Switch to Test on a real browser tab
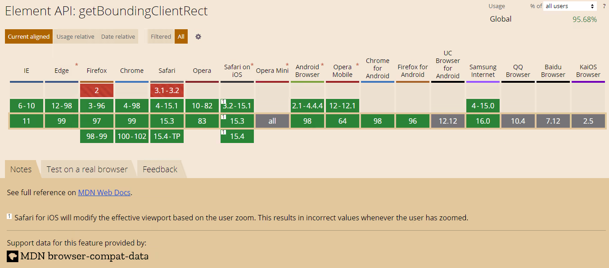Viewport: 609px width, 268px height. (x=87, y=170)
